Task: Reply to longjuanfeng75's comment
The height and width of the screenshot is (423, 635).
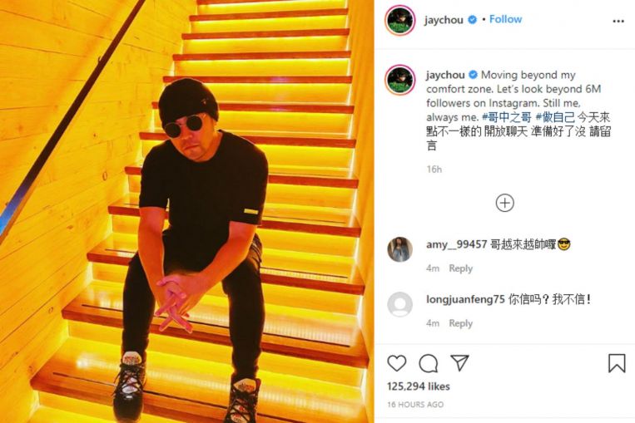Action: [460, 323]
